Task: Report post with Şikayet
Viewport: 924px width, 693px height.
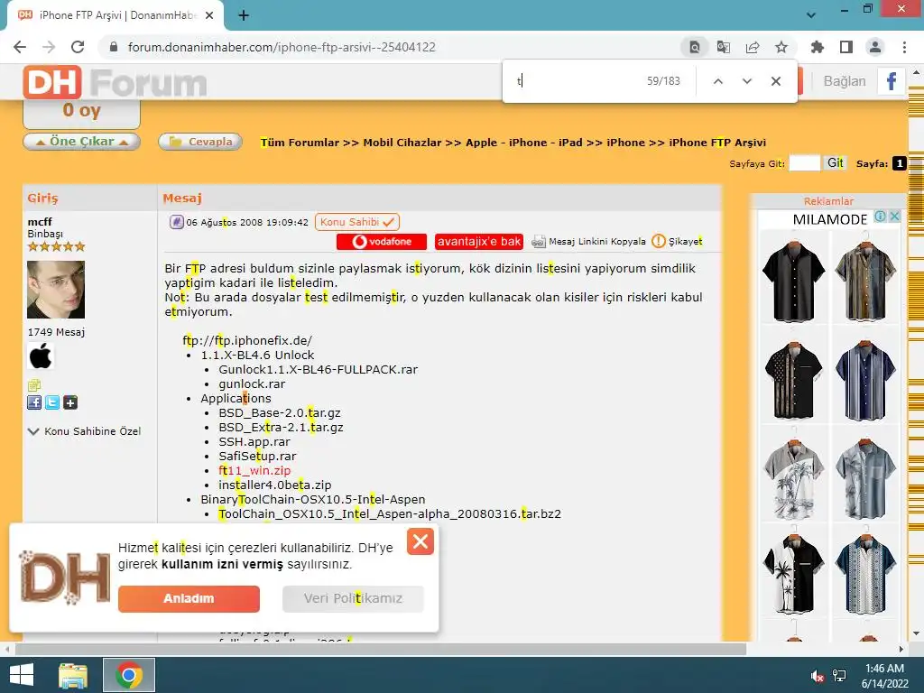Action: (x=677, y=242)
